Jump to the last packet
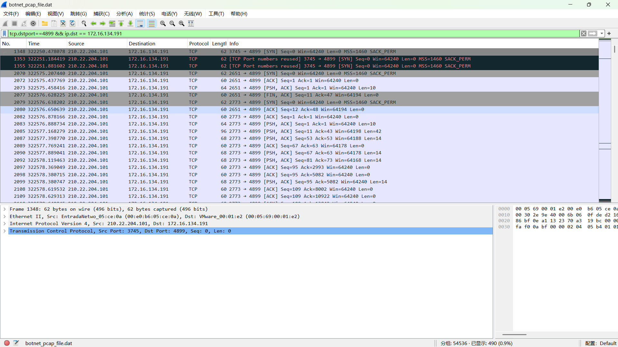618x347 pixels. tap(130, 23)
